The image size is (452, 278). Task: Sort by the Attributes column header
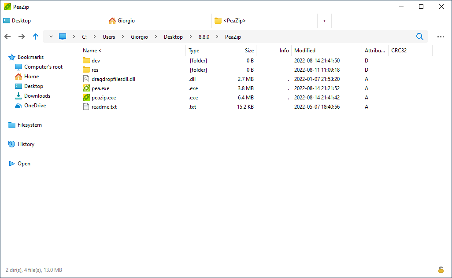375,50
